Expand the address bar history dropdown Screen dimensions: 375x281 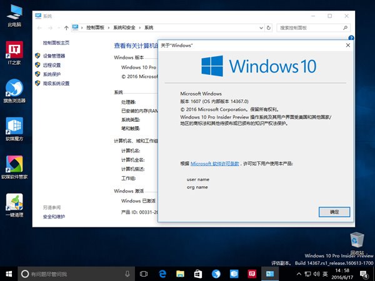[x=261, y=27]
